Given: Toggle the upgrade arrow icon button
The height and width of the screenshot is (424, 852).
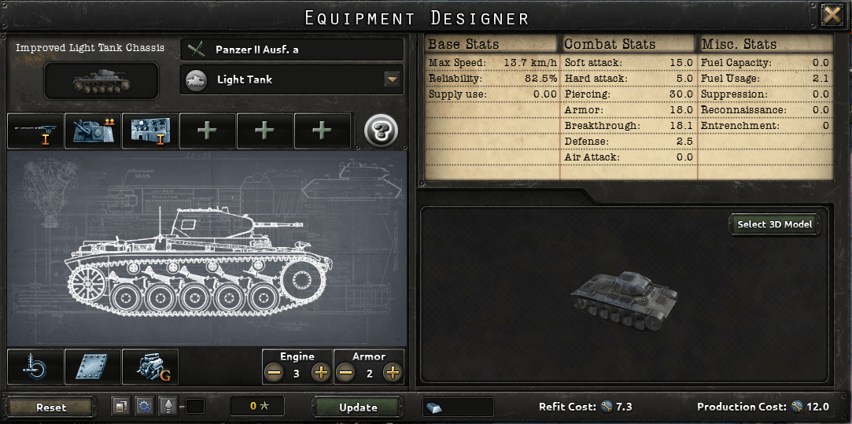Looking at the screenshot, I should point(168,406).
